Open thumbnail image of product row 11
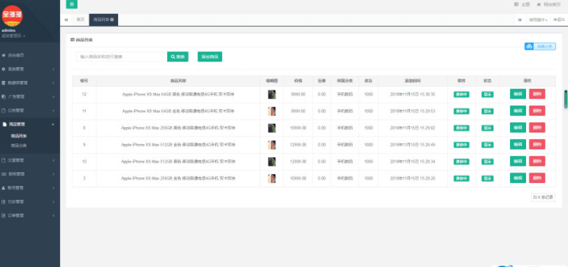The image size is (568, 267). pos(272,111)
